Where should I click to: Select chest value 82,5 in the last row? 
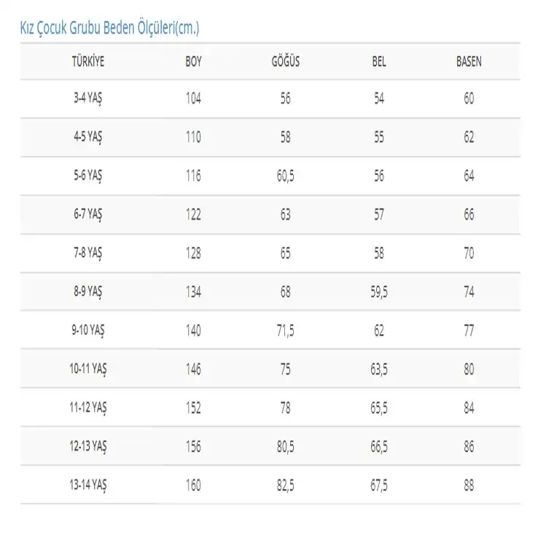point(285,484)
